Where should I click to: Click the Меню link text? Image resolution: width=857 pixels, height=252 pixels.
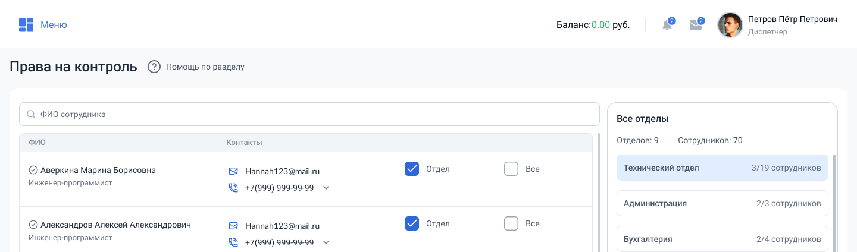click(x=54, y=25)
